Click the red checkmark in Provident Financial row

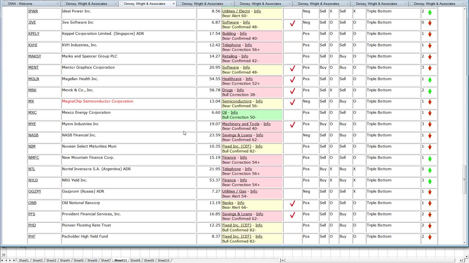(x=292, y=215)
